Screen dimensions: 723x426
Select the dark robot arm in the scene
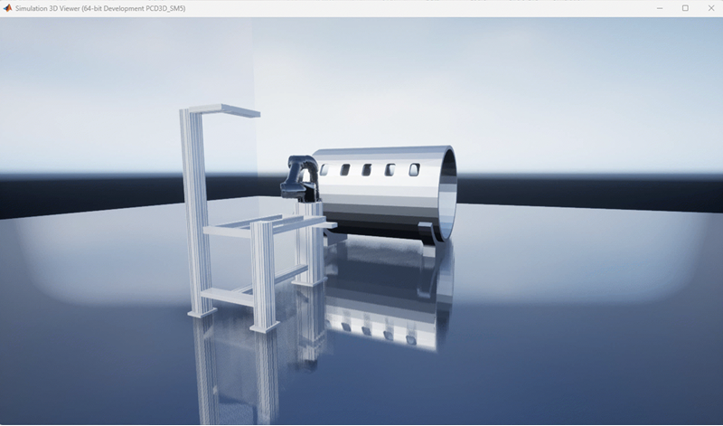coord(298,177)
